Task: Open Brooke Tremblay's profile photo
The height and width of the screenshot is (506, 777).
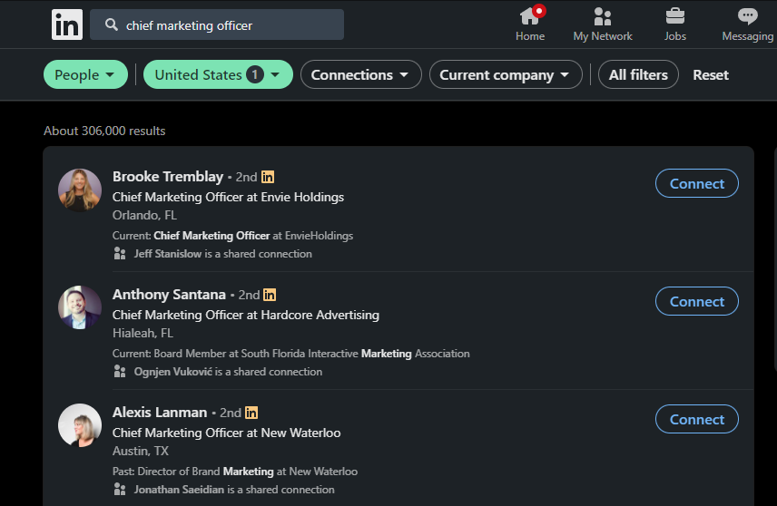Action: tap(80, 190)
